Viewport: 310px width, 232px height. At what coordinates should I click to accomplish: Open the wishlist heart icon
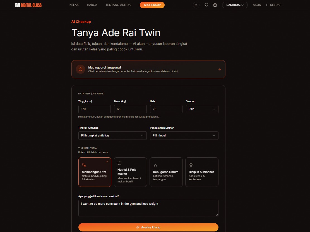(x=206, y=5)
